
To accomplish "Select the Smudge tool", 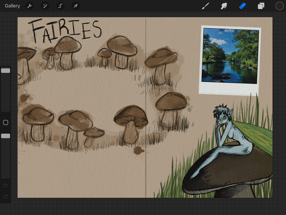I will 224,6.
